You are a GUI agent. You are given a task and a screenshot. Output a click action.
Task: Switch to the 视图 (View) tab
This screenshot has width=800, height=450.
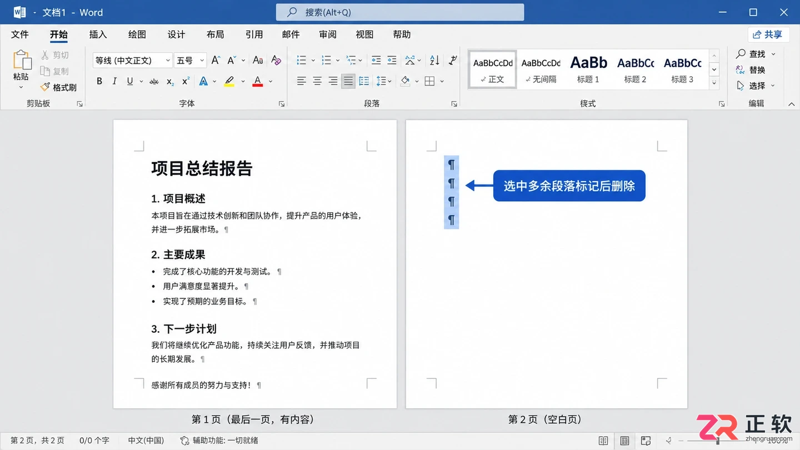tap(364, 34)
